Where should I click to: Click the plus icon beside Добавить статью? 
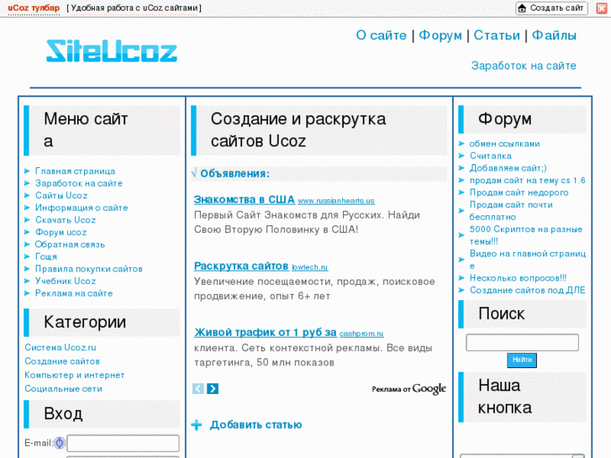click(197, 425)
